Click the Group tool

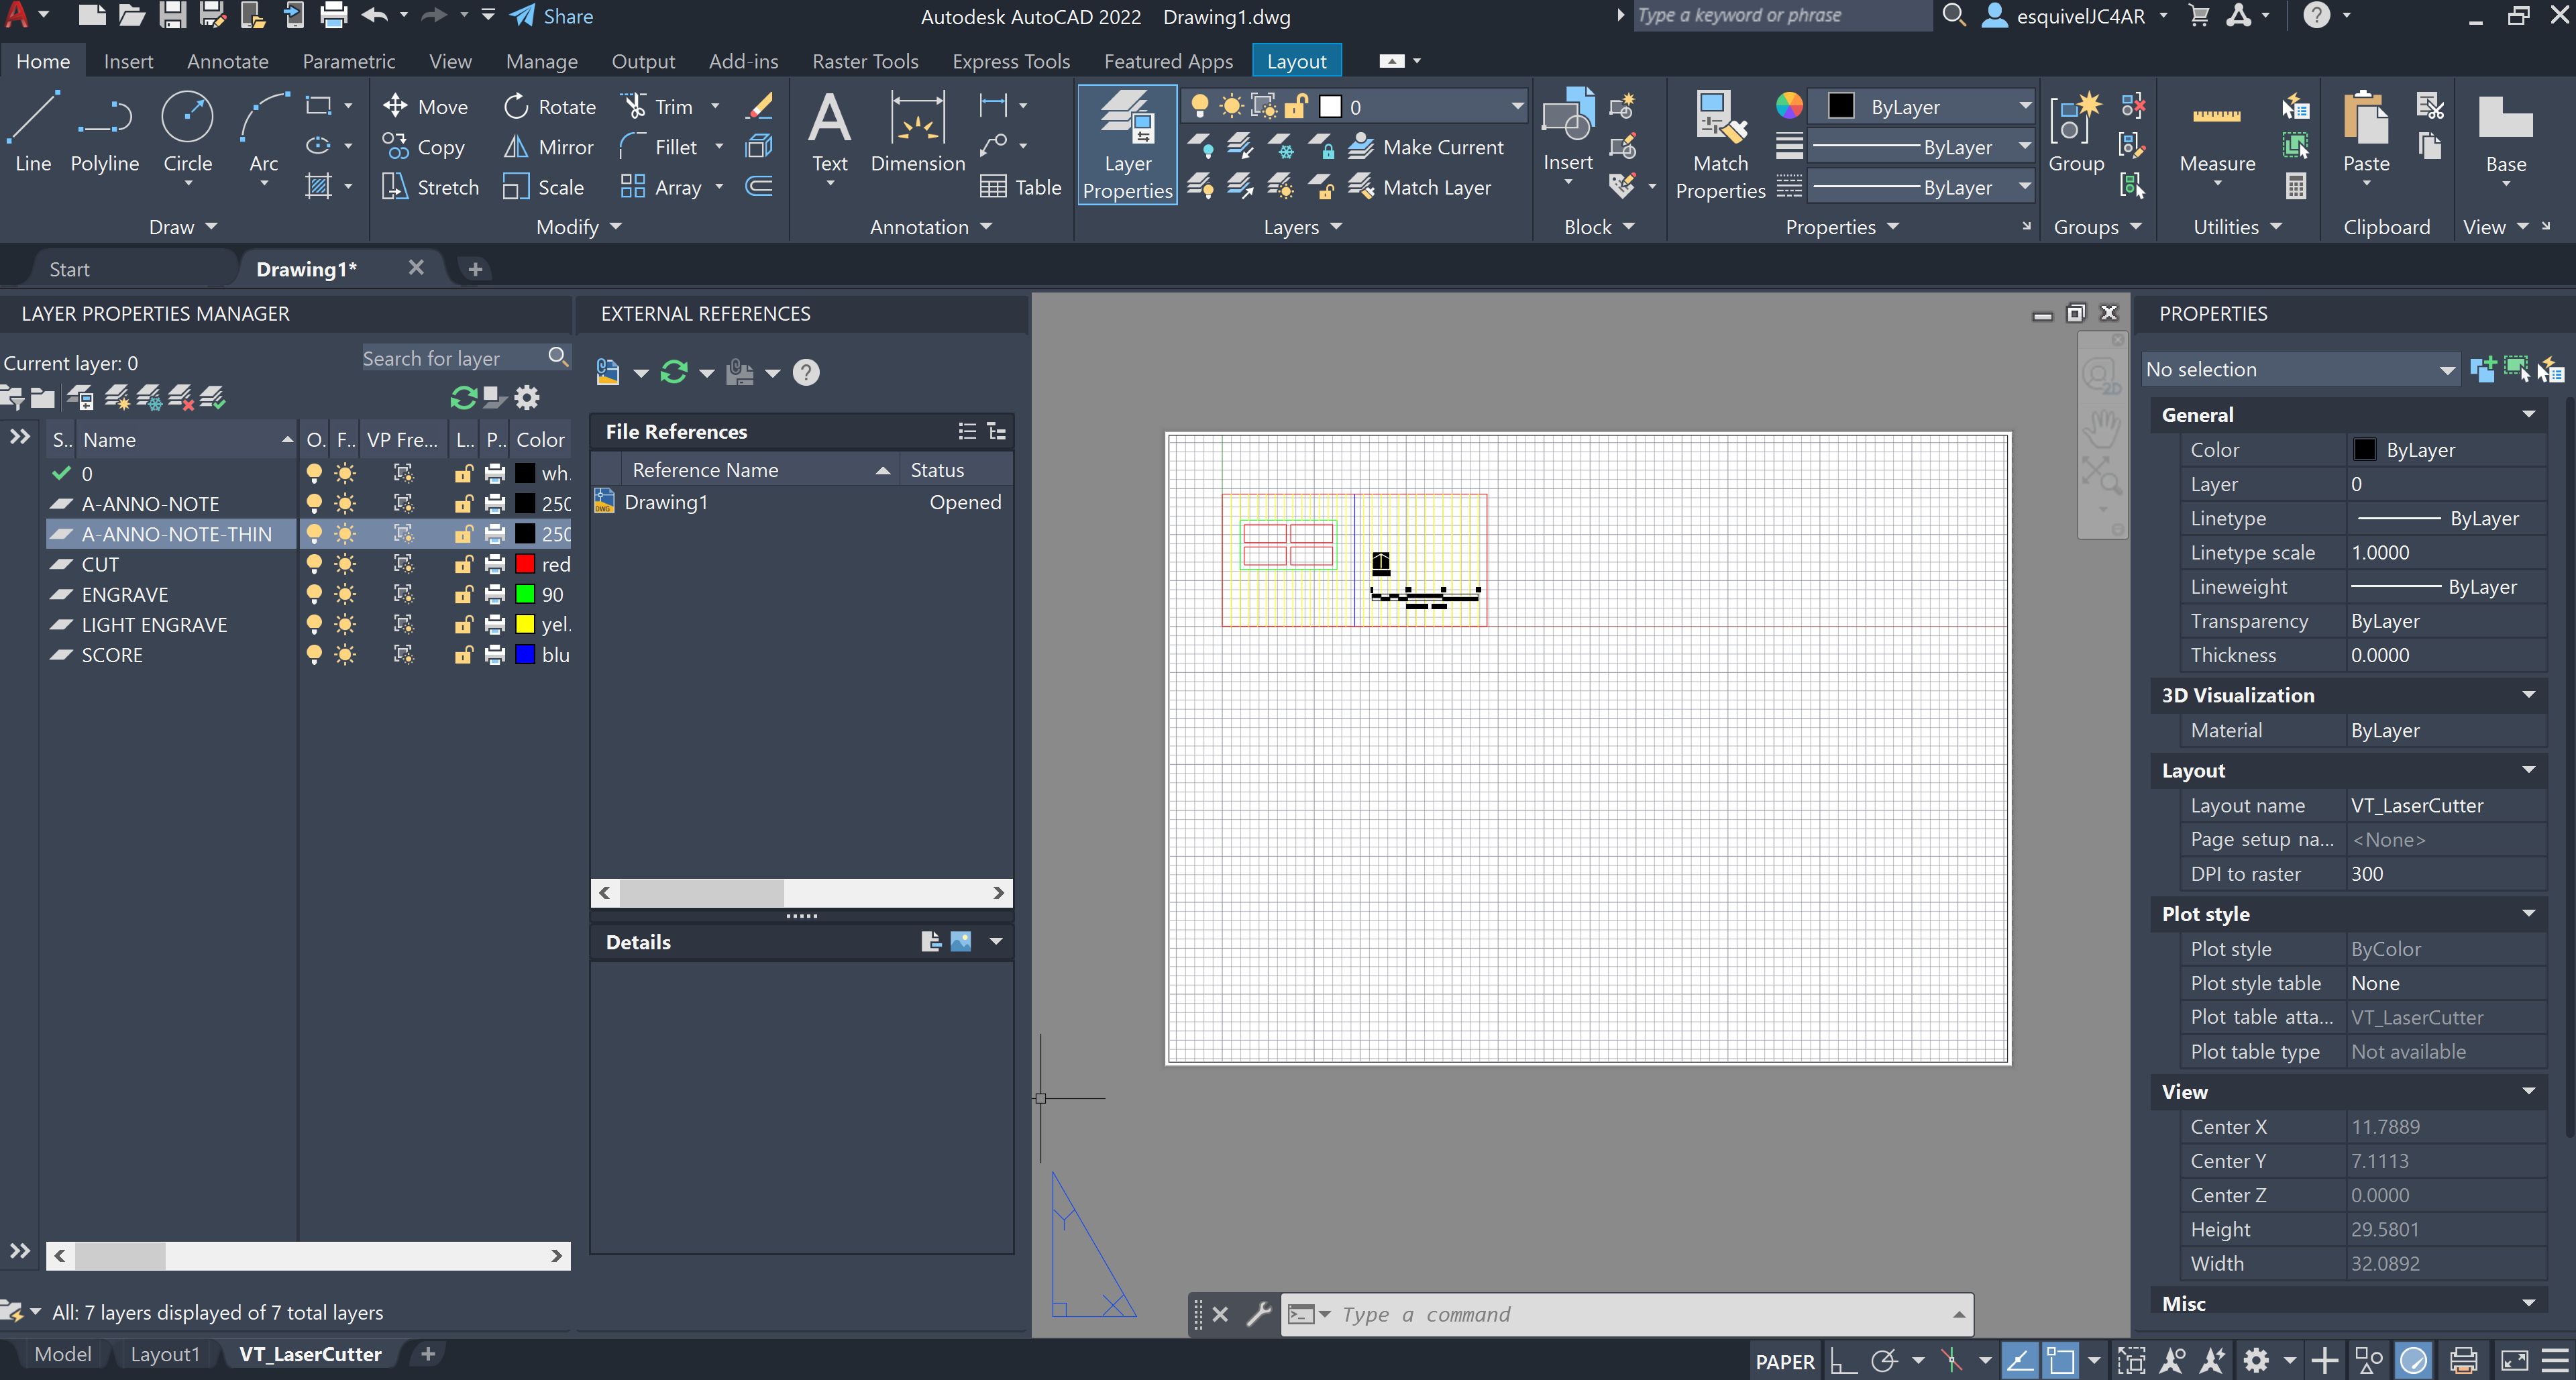coord(2076,131)
